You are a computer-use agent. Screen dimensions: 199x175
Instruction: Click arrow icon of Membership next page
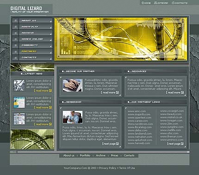point(118,143)
